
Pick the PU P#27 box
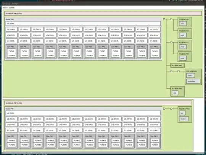51,55
